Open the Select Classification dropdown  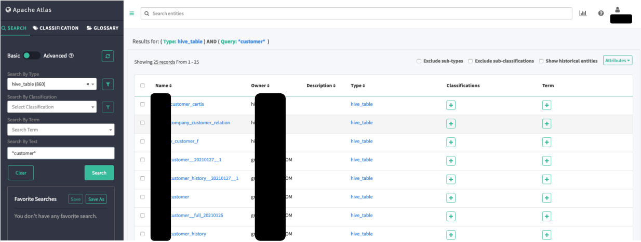tap(52, 107)
